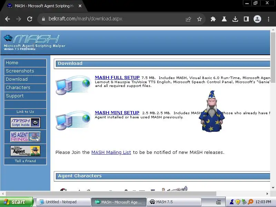The width and height of the screenshot is (276, 207).
Task: Click the security shield tray icon
Action: click(x=238, y=202)
